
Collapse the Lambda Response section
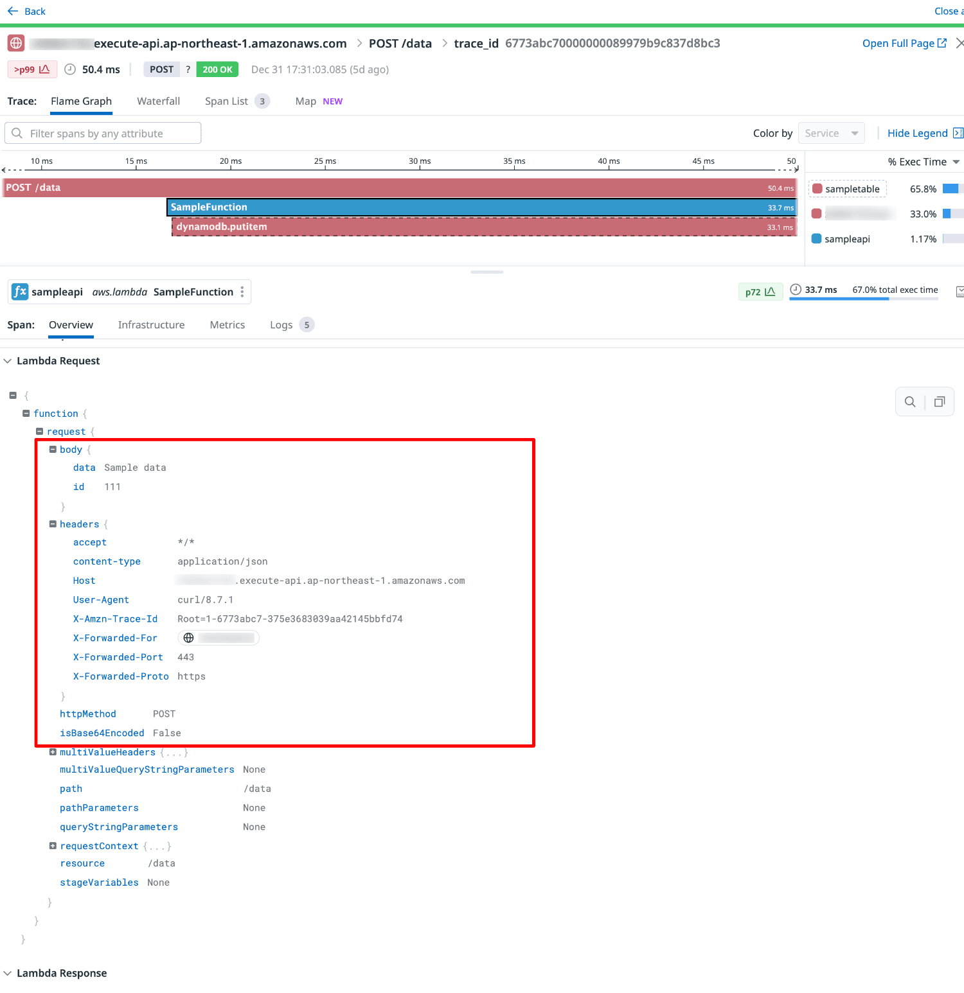8,973
